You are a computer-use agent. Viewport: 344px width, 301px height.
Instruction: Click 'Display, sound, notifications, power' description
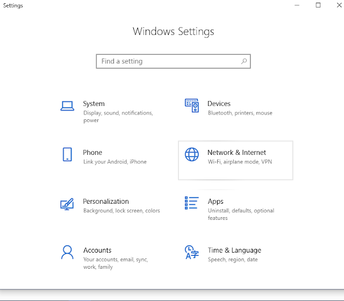[x=118, y=117]
